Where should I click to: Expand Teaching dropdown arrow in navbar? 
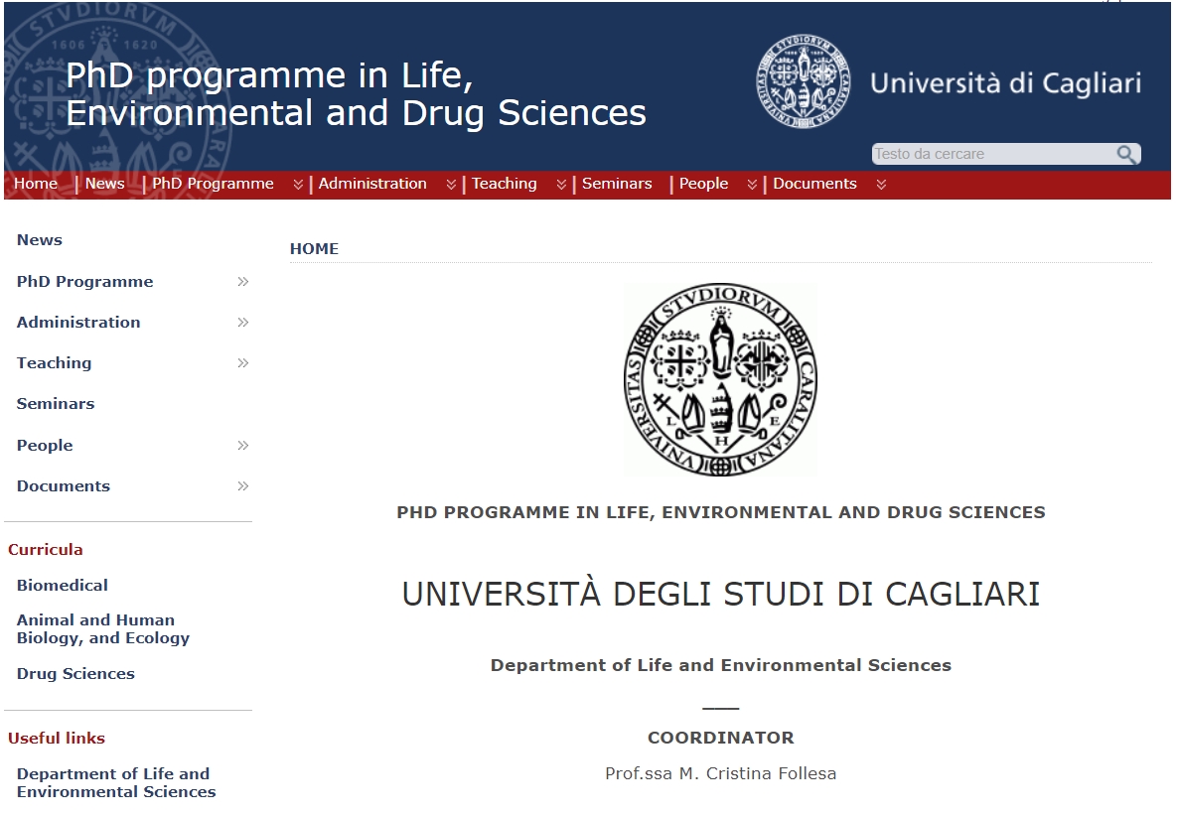coord(560,185)
